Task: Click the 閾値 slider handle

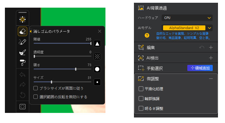Action: (91, 43)
